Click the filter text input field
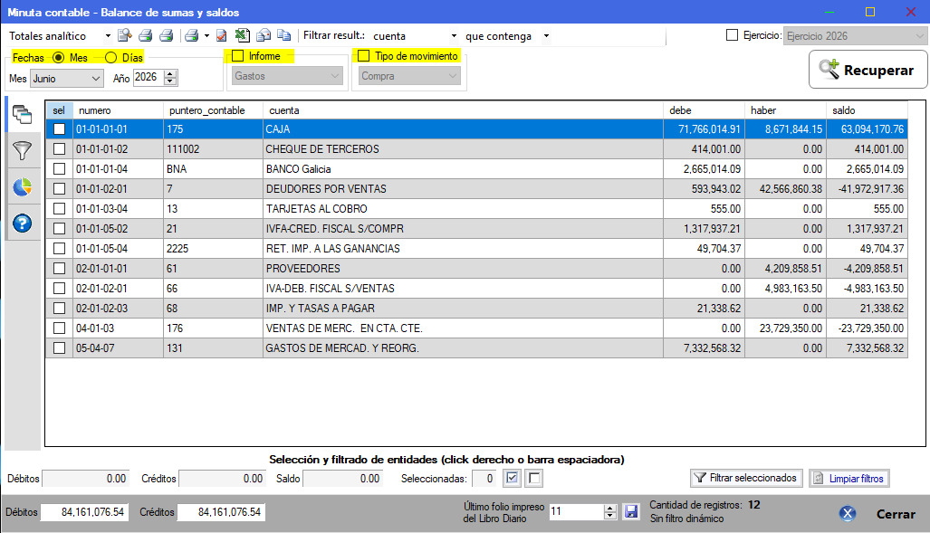 (x=609, y=36)
